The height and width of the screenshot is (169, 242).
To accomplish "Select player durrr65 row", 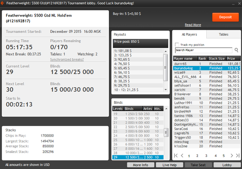I will (x=207, y=64).
